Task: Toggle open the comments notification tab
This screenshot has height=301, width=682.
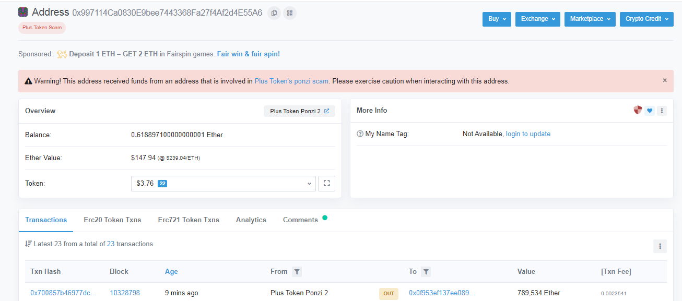Action: pos(300,219)
